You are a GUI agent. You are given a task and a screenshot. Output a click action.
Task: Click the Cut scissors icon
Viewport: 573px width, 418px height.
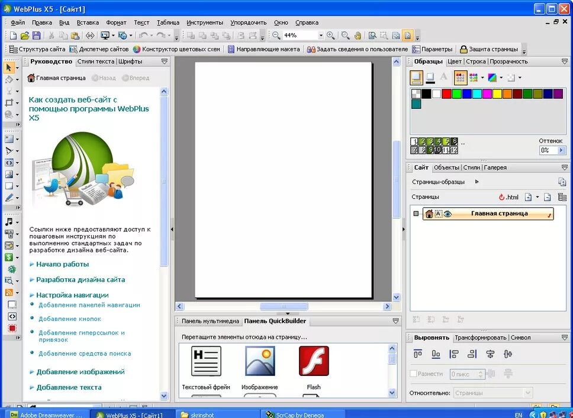[x=51, y=36]
